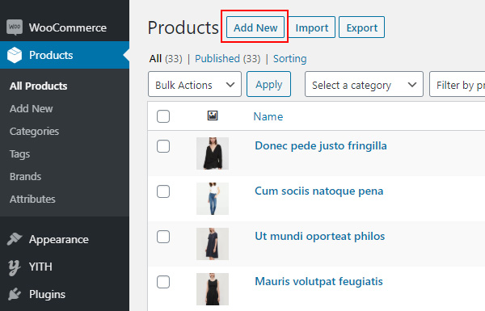Open product Ut mundi oporteat philos
This screenshot has width=485, height=311.
(x=320, y=236)
